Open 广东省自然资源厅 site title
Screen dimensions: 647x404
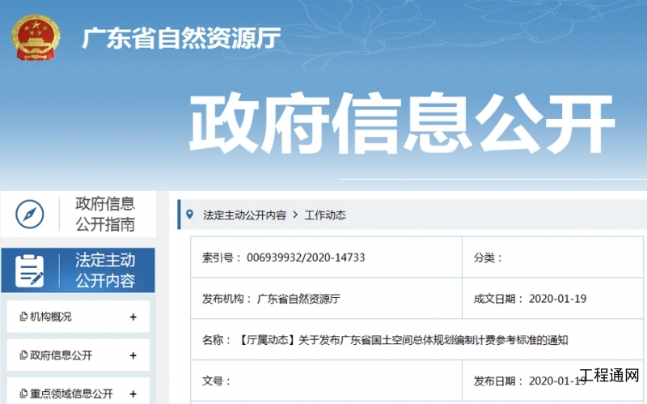point(181,38)
